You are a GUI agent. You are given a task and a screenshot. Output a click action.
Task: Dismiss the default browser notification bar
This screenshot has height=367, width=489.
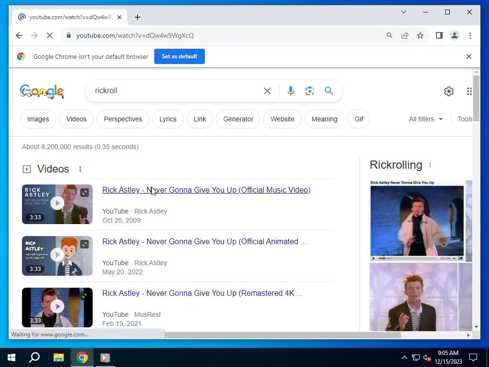(469, 56)
